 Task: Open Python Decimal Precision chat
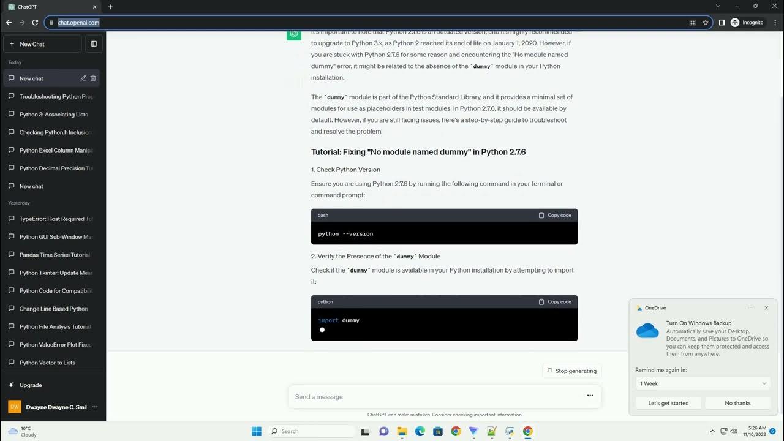(51, 168)
